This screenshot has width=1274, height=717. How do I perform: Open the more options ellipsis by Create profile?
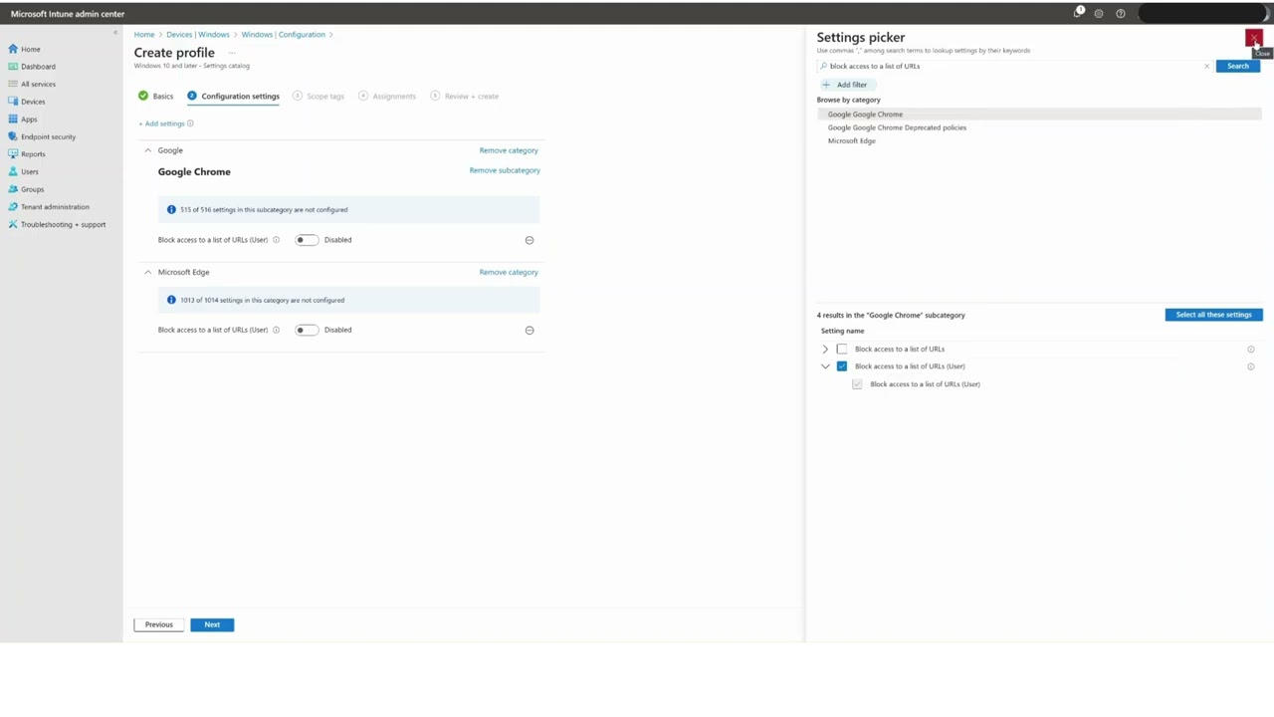coord(232,53)
